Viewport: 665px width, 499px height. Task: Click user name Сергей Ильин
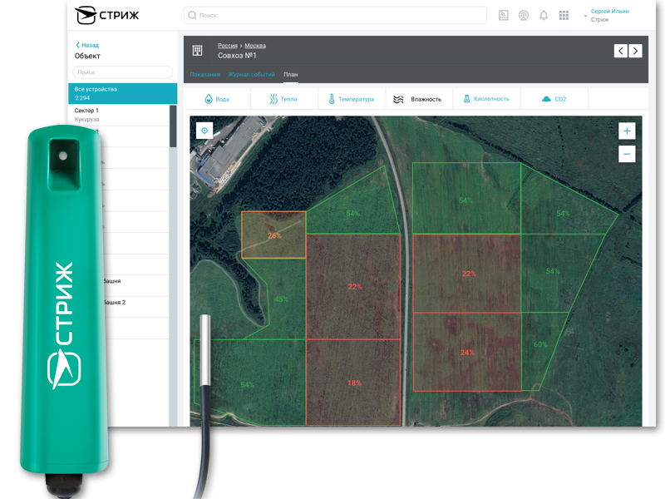609,12
